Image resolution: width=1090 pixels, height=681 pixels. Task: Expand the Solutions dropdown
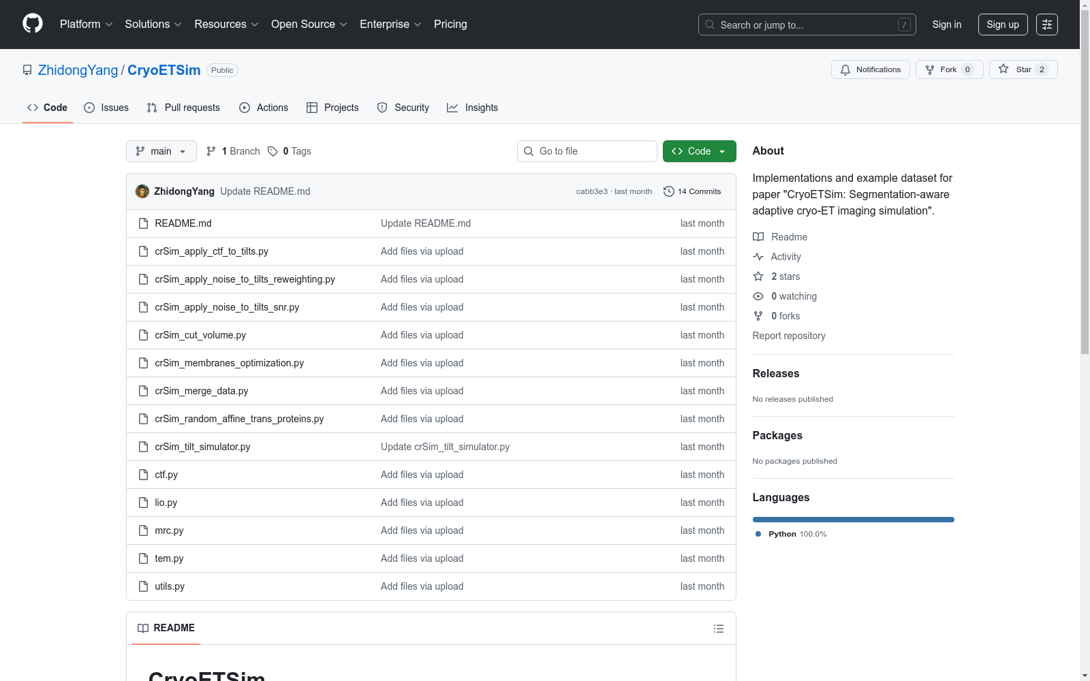[x=153, y=25]
